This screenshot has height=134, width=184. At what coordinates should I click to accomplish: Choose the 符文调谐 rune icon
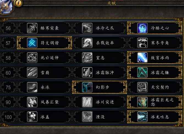pos(32,43)
